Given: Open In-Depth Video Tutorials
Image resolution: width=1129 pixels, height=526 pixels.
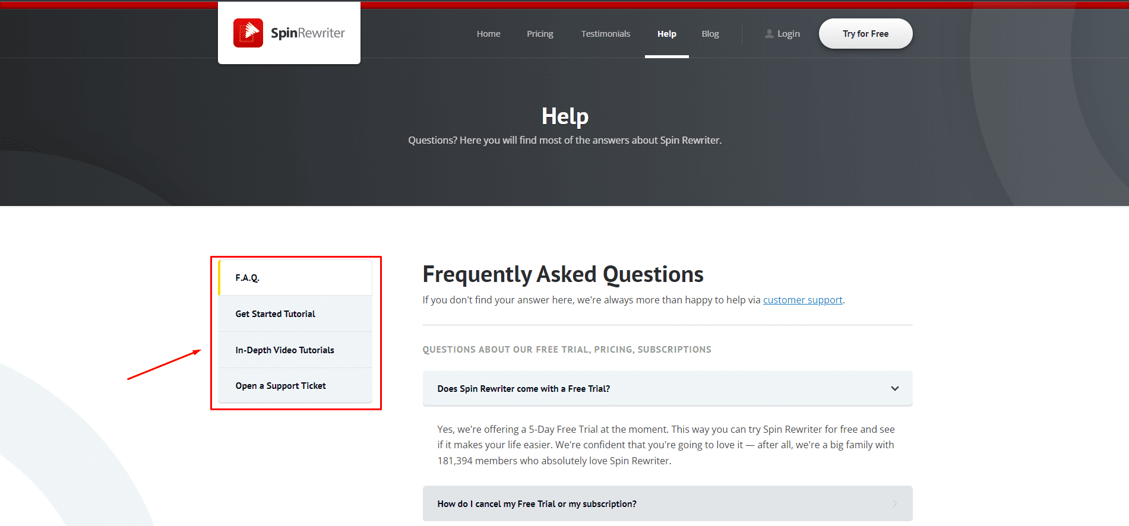Looking at the screenshot, I should (x=295, y=350).
